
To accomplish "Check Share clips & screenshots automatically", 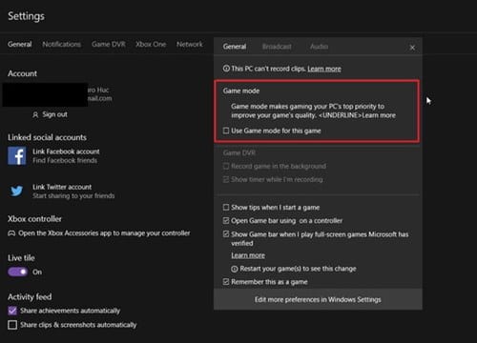I will tap(12, 325).
